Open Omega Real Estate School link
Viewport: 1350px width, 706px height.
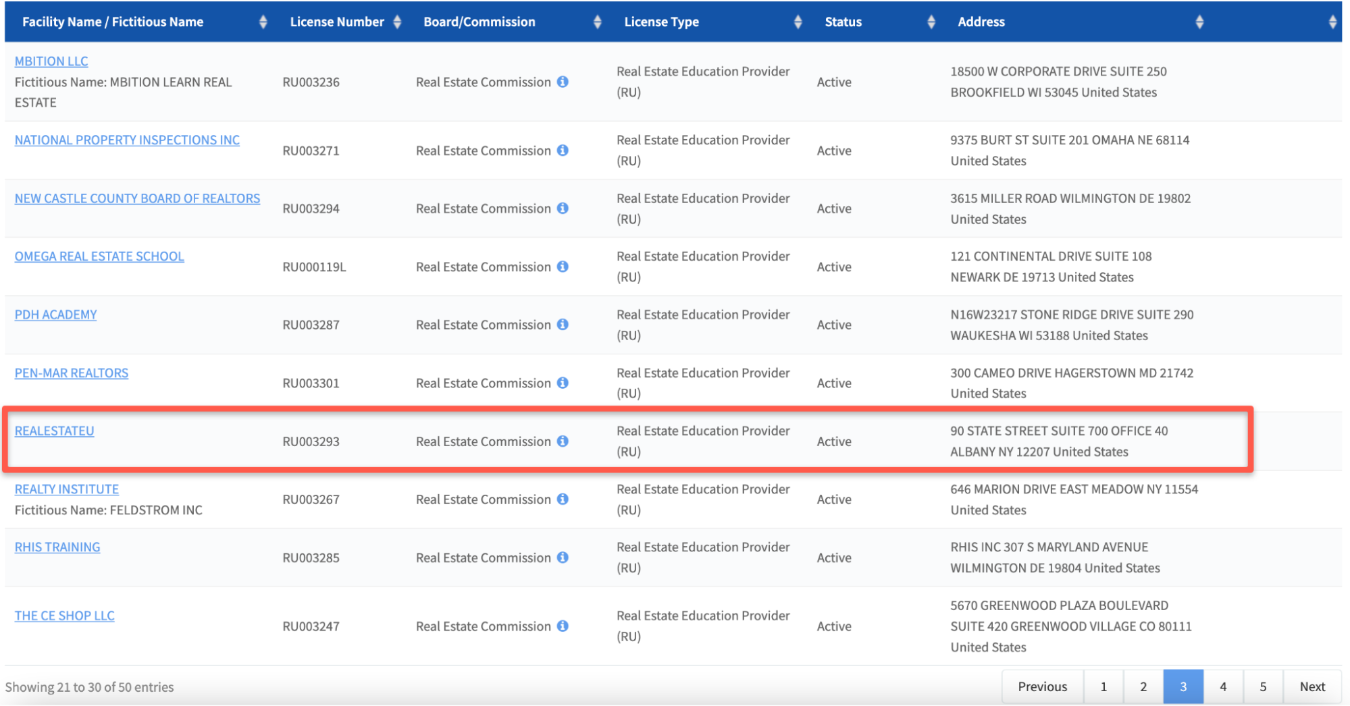click(x=99, y=256)
